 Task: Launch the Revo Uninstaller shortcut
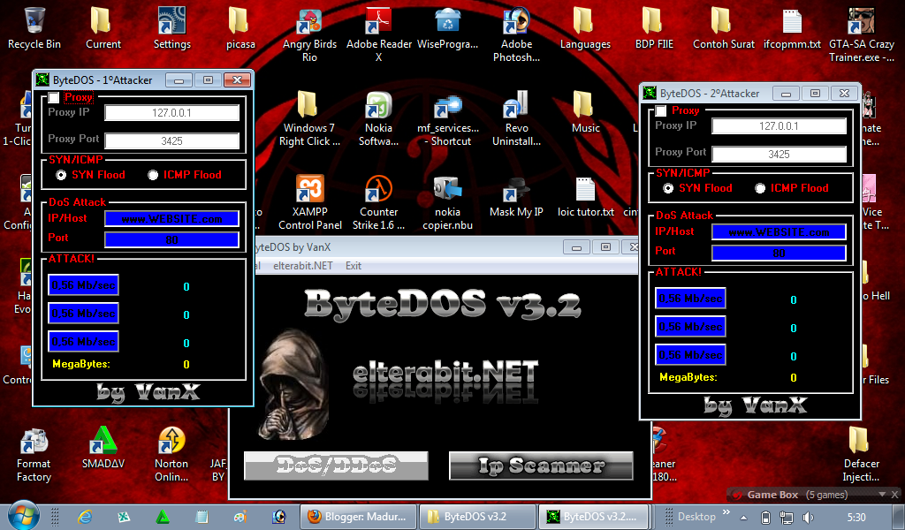tap(516, 118)
